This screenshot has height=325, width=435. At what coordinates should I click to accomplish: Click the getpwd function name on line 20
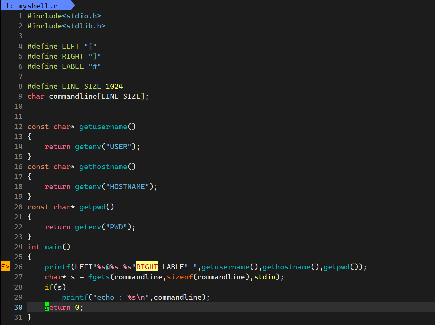(93, 207)
